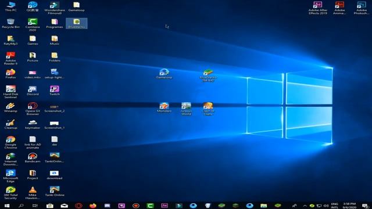This screenshot has height=209, width=372.
Task: Select the Cleanup shortcut
Action: tap(10, 124)
